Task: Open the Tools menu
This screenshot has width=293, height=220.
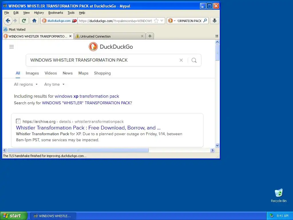Action: coord(71,13)
